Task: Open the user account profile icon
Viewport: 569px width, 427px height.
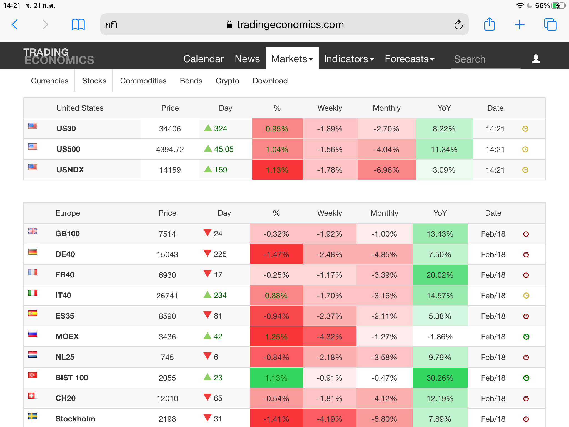Action: point(536,59)
